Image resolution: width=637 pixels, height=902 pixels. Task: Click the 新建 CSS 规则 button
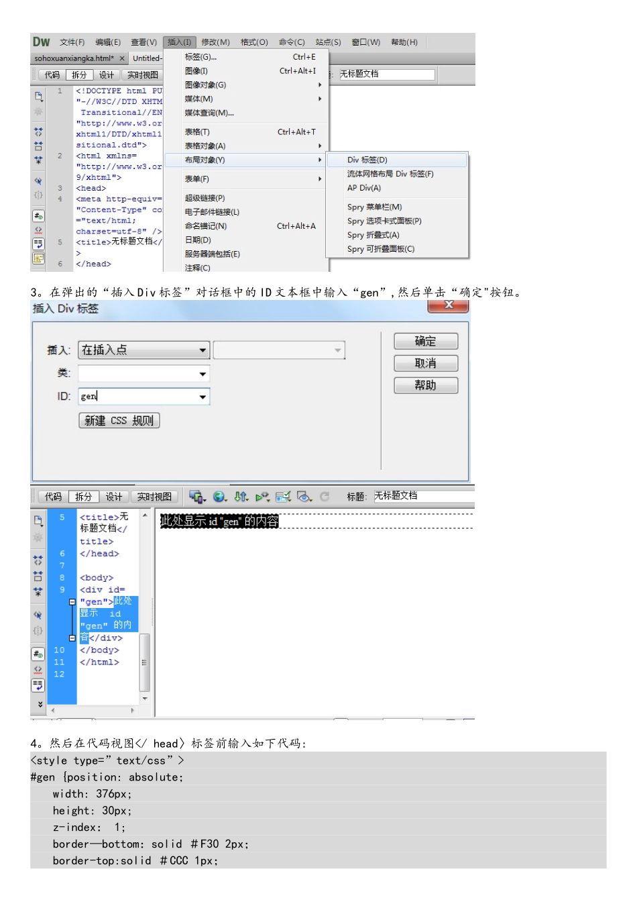119,420
